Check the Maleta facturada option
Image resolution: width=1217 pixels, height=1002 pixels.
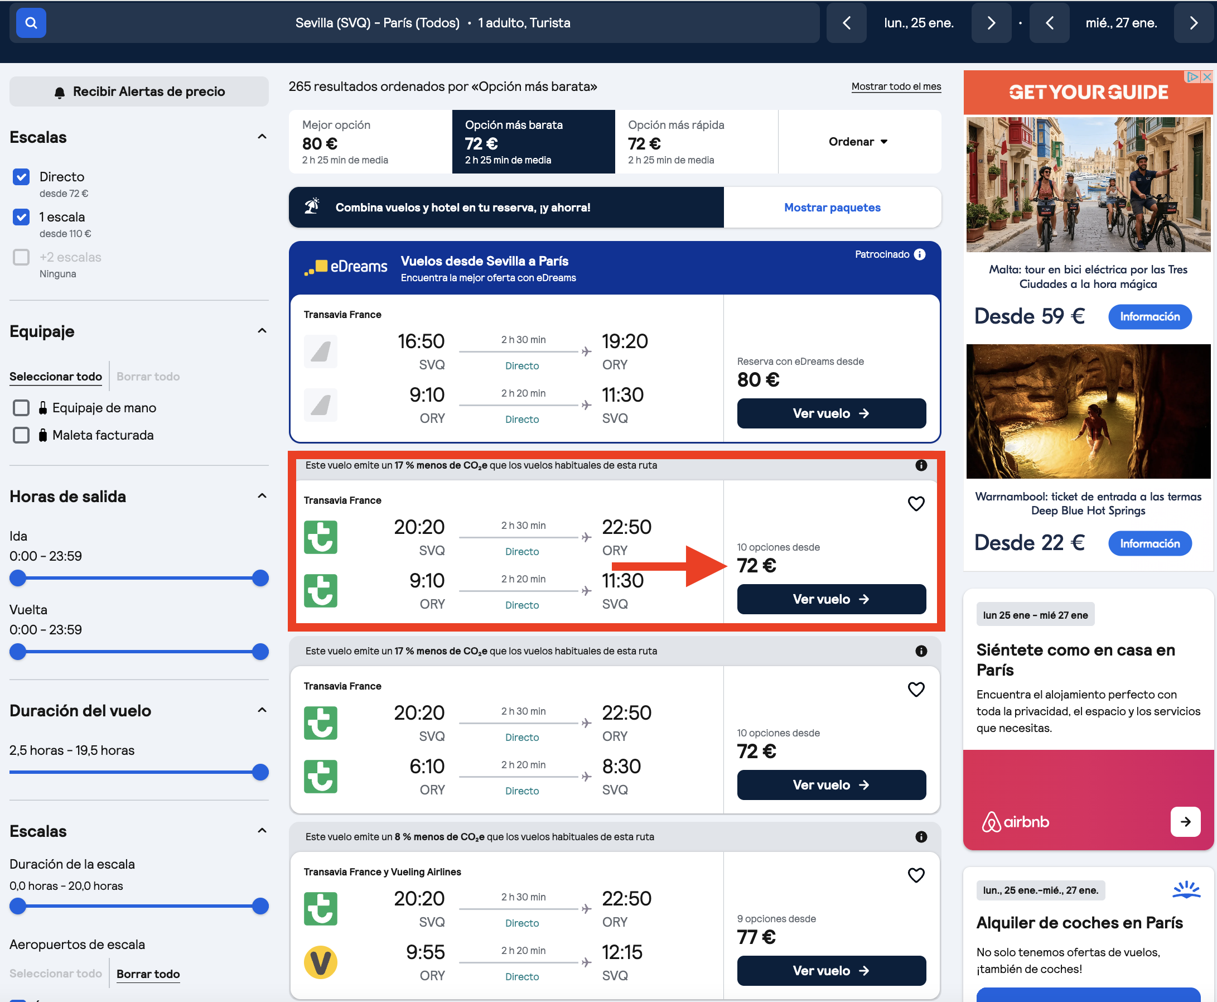[x=21, y=435]
